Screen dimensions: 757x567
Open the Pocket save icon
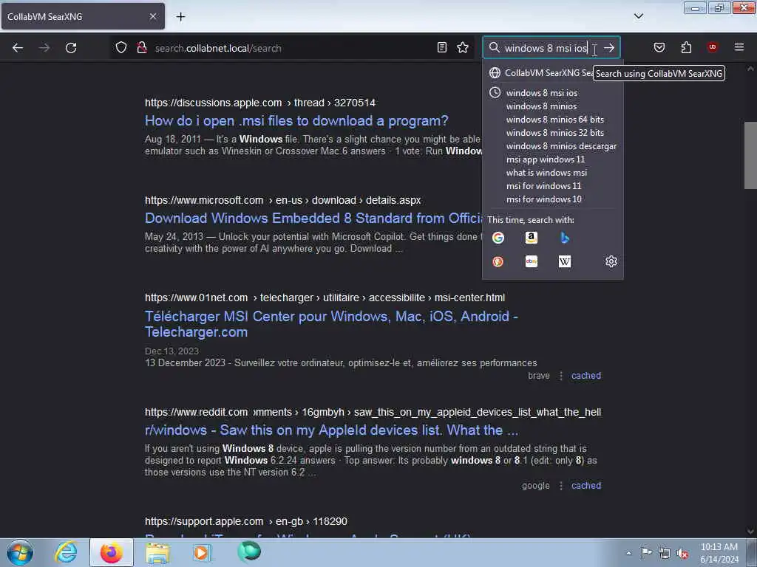(x=659, y=47)
